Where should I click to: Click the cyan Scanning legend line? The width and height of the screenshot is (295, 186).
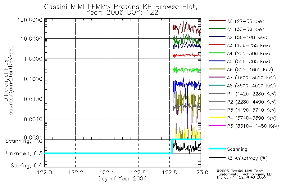(217, 148)
